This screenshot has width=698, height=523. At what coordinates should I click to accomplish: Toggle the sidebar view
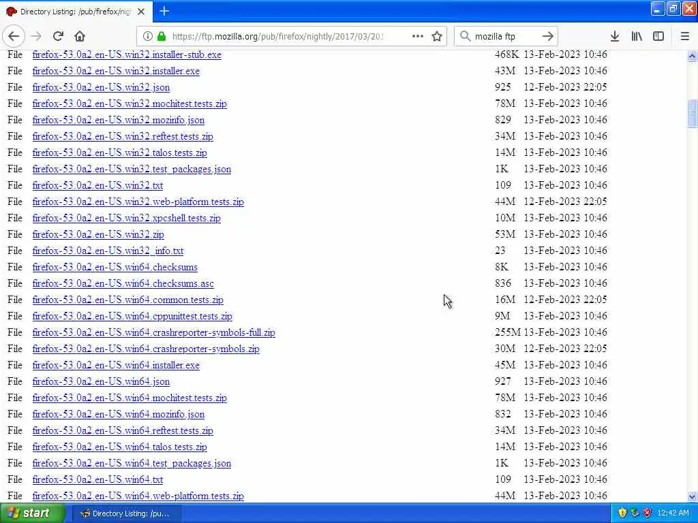(658, 36)
